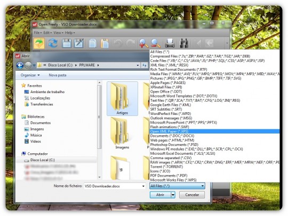Viewport: 288px width, 216px height.
Task: Choose Photoshop Documents (*.PSD) filter
Action: (x=214, y=145)
